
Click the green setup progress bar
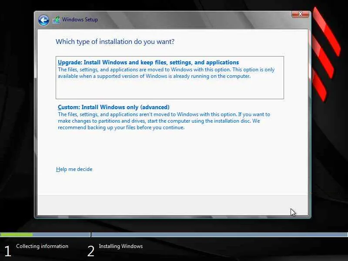click(17, 234)
